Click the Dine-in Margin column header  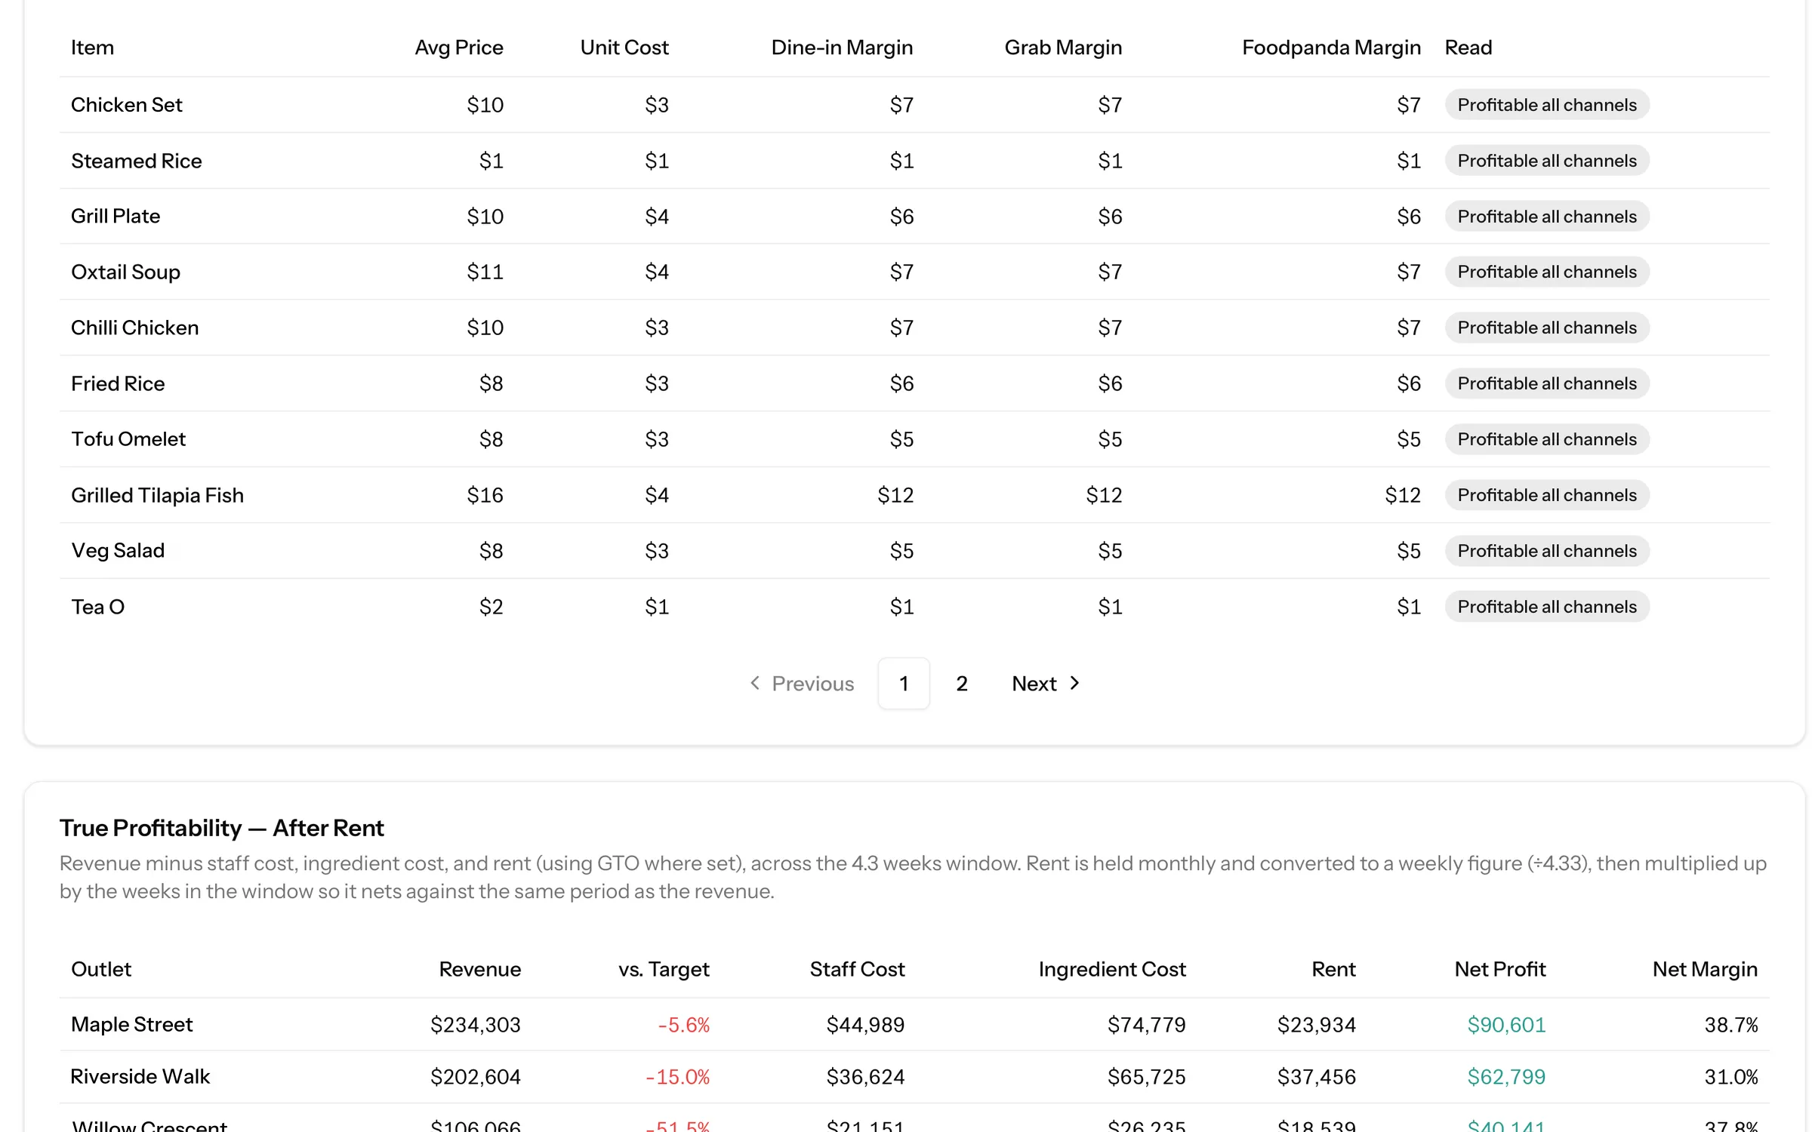coord(842,48)
